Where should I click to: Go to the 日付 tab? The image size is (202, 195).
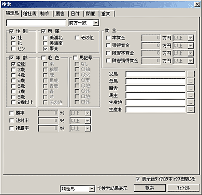pos(75,13)
